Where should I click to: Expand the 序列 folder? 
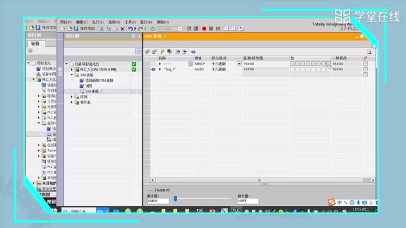[72, 97]
